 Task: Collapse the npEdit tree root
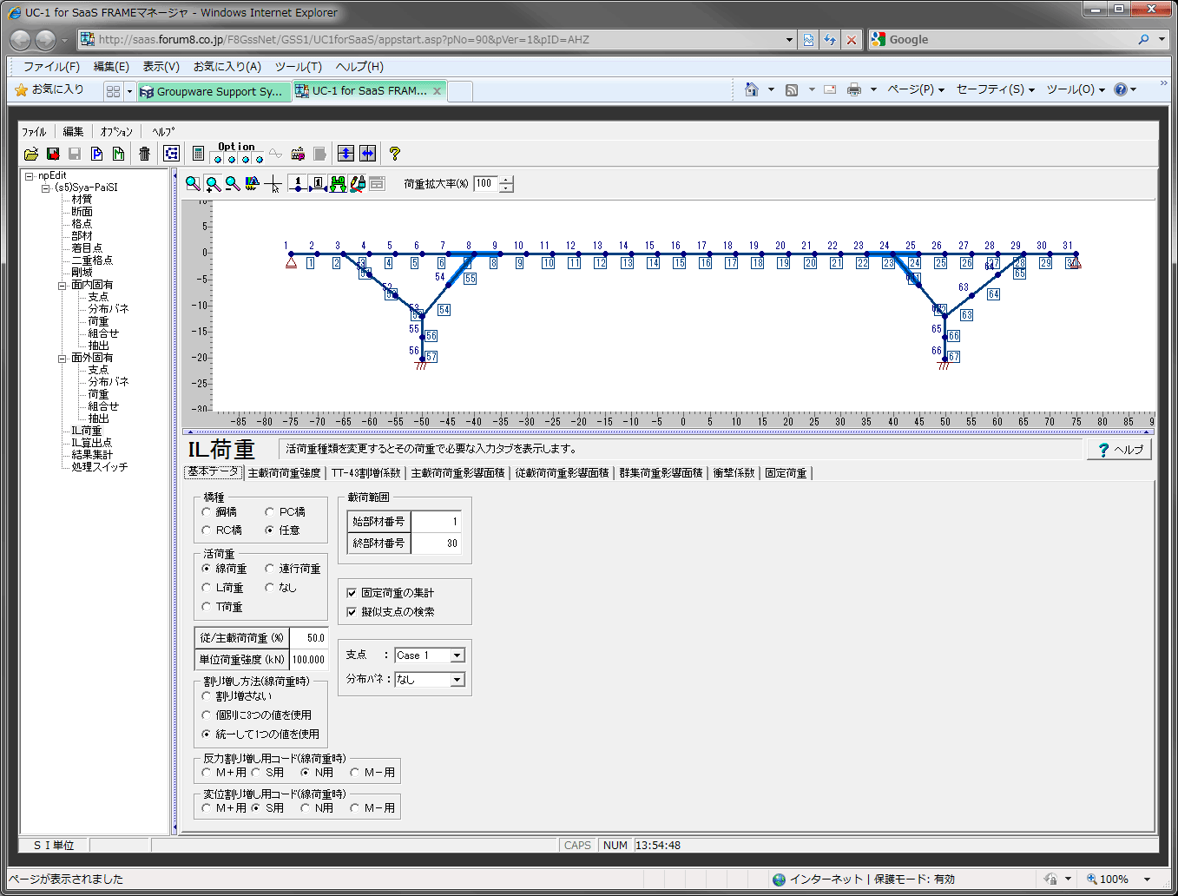(x=29, y=175)
